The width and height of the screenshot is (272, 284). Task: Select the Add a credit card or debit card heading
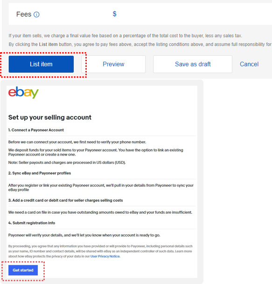coord(65,200)
